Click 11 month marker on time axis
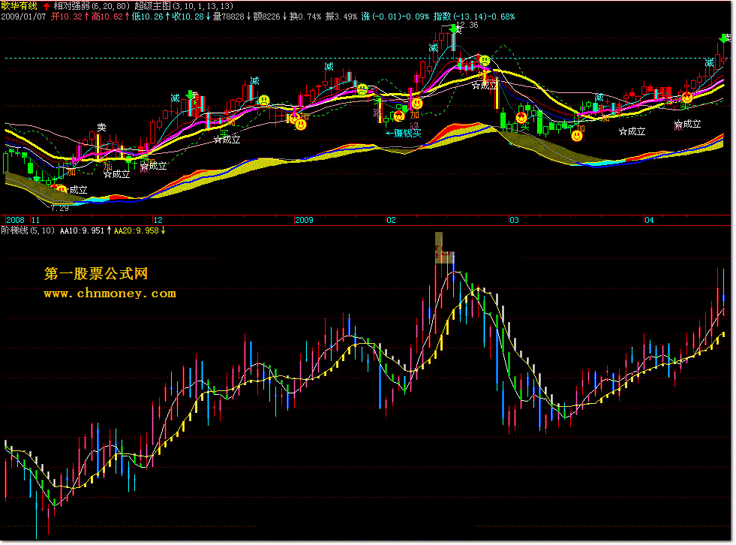Viewport: 736px width, 545px height. click(x=36, y=220)
